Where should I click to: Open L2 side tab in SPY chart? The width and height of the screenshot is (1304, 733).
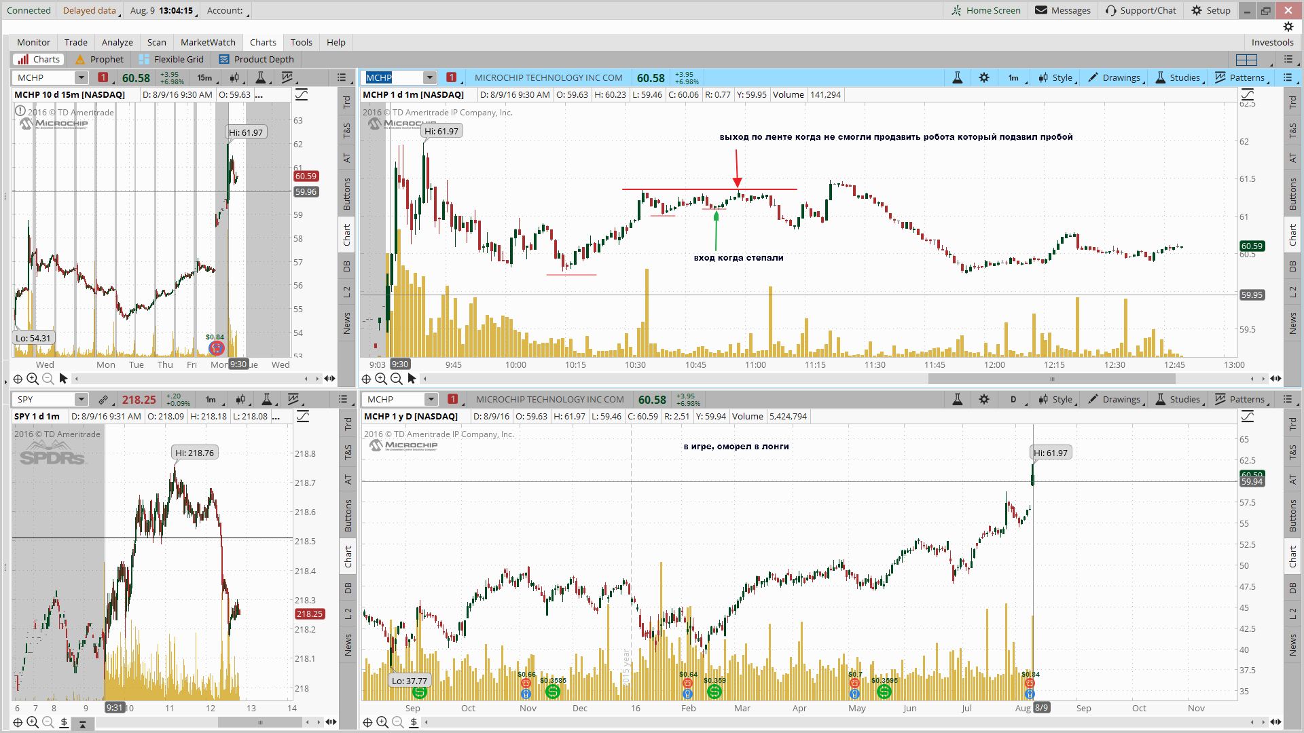(348, 613)
